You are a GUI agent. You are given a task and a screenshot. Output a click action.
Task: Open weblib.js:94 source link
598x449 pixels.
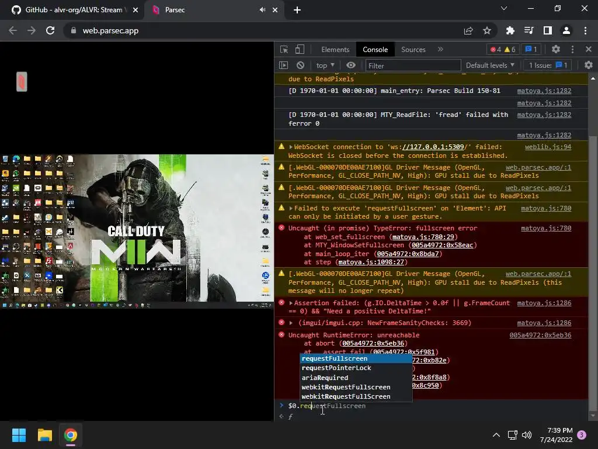coord(548,147)
